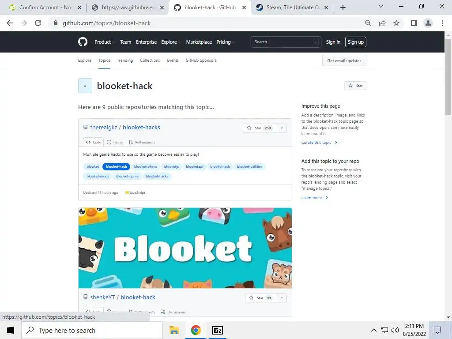Click the hash topic icon beside blooket-hack
This screenshot has width=452, height=339.
[85, 86]
